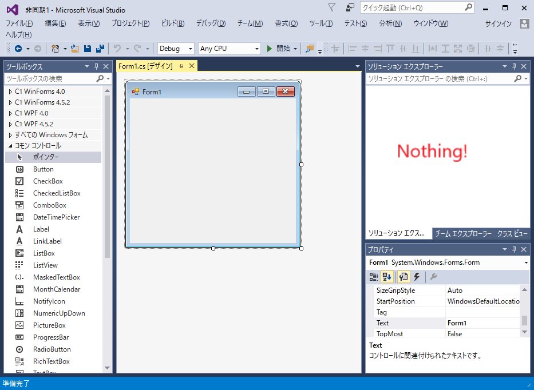Select the ListView control in the toolbox
534x390 pixels.
point(53,265)
